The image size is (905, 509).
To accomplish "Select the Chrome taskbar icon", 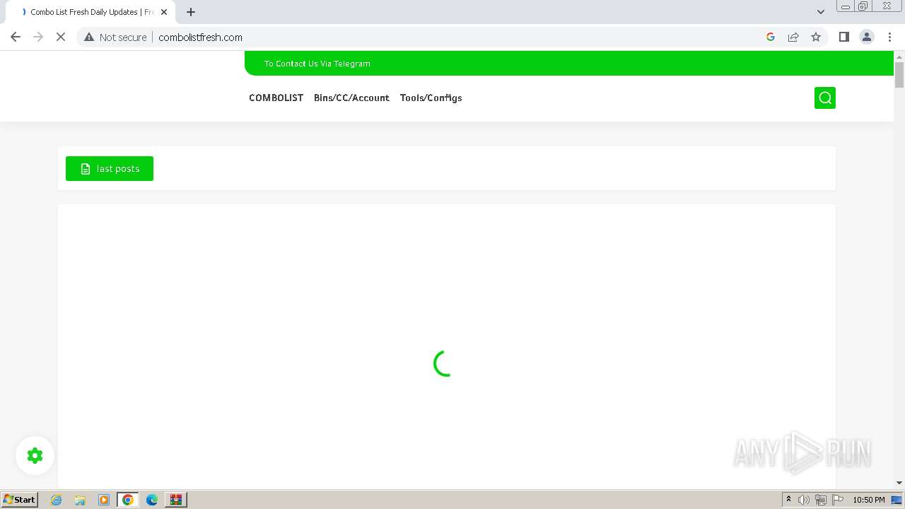I will point(128,500).
